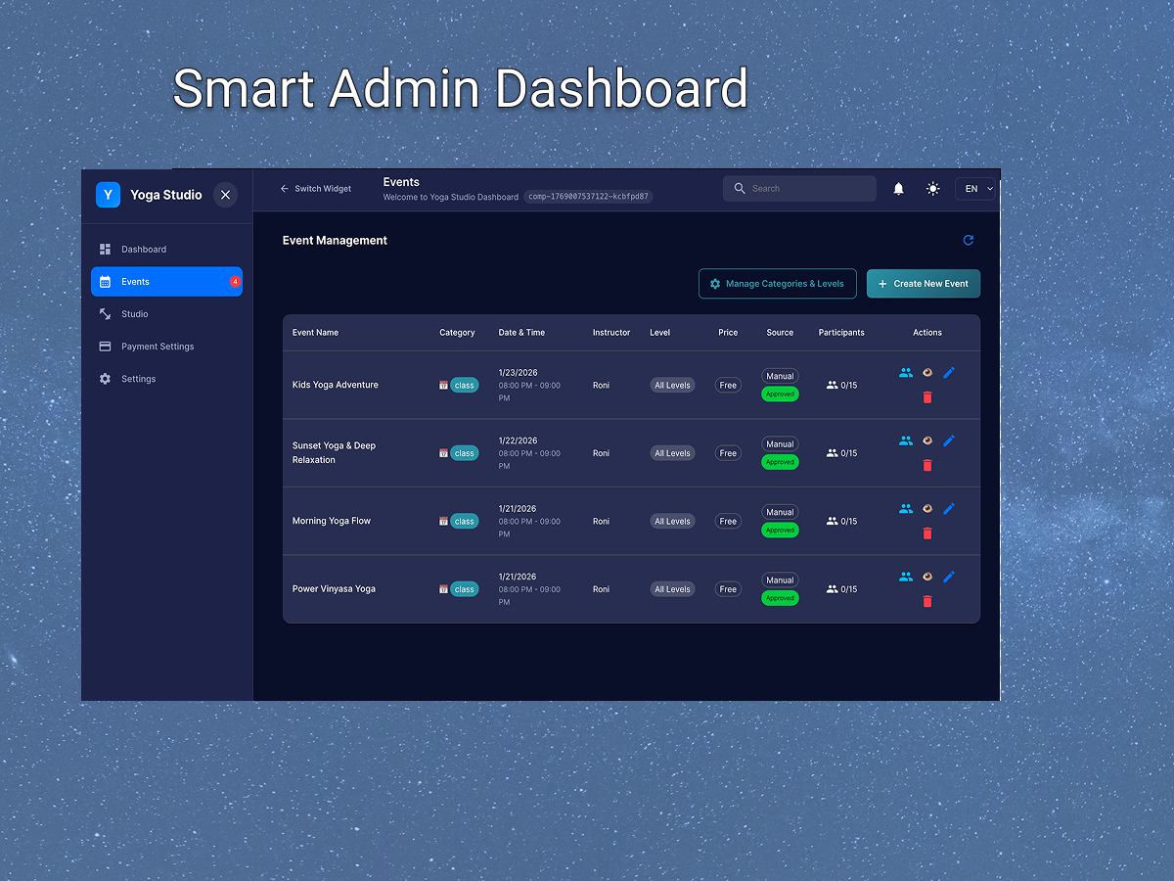Open the EN language dropdown
Image resolution: width=1174 pixels, height=881 pixels.
[975, 189]
